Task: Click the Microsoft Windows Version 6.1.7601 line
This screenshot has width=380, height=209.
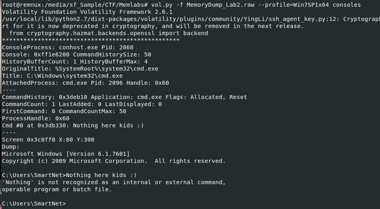Action: point(66,154)
